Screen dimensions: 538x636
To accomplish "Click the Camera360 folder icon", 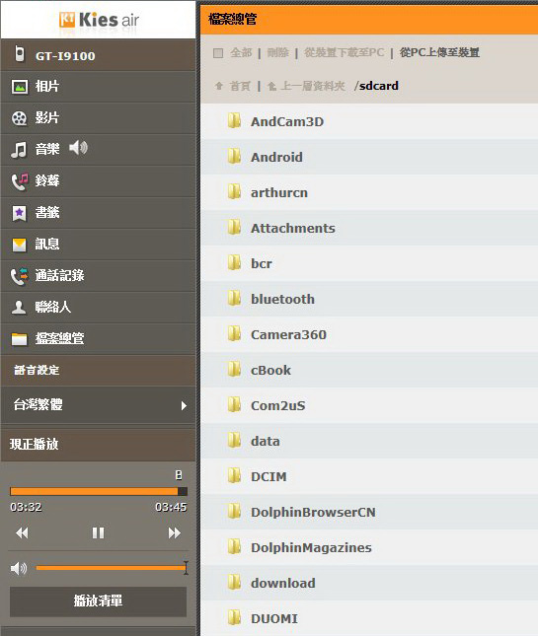I will point(234,333).
